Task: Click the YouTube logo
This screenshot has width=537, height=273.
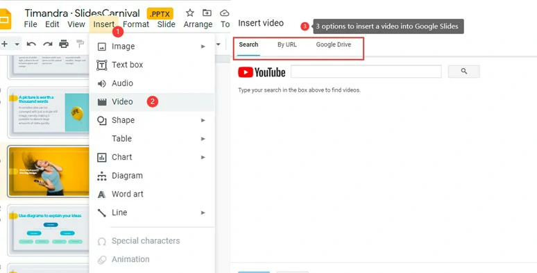Action: click(262, 72)
